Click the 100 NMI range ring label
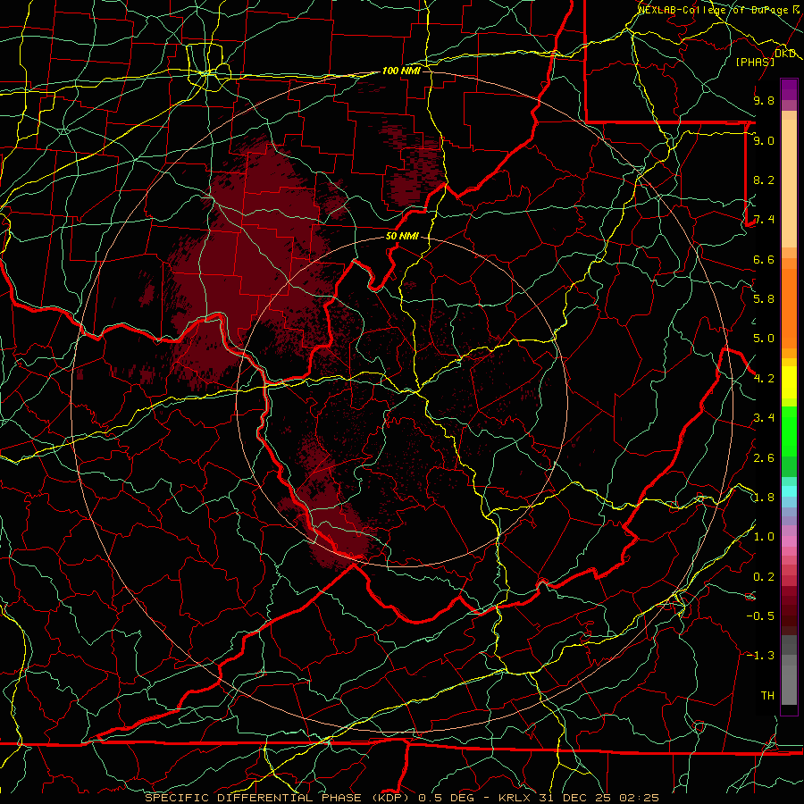Viewport: 804px width, 804px height. pyautogui.click(x=401, y=71)
